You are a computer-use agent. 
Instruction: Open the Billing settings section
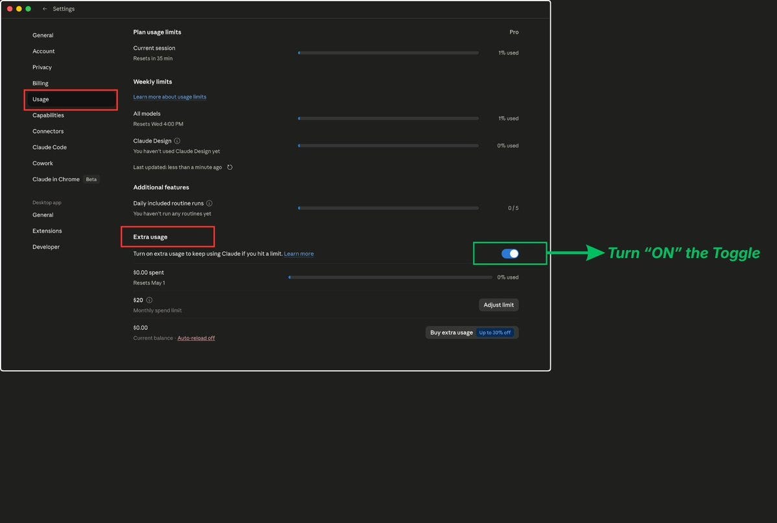point(40,84)
